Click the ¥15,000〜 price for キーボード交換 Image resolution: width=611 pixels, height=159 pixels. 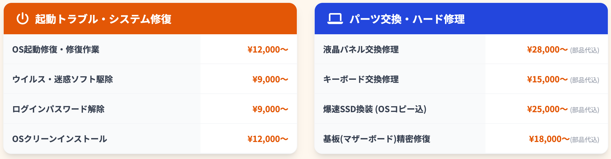[x=547, y=79]
